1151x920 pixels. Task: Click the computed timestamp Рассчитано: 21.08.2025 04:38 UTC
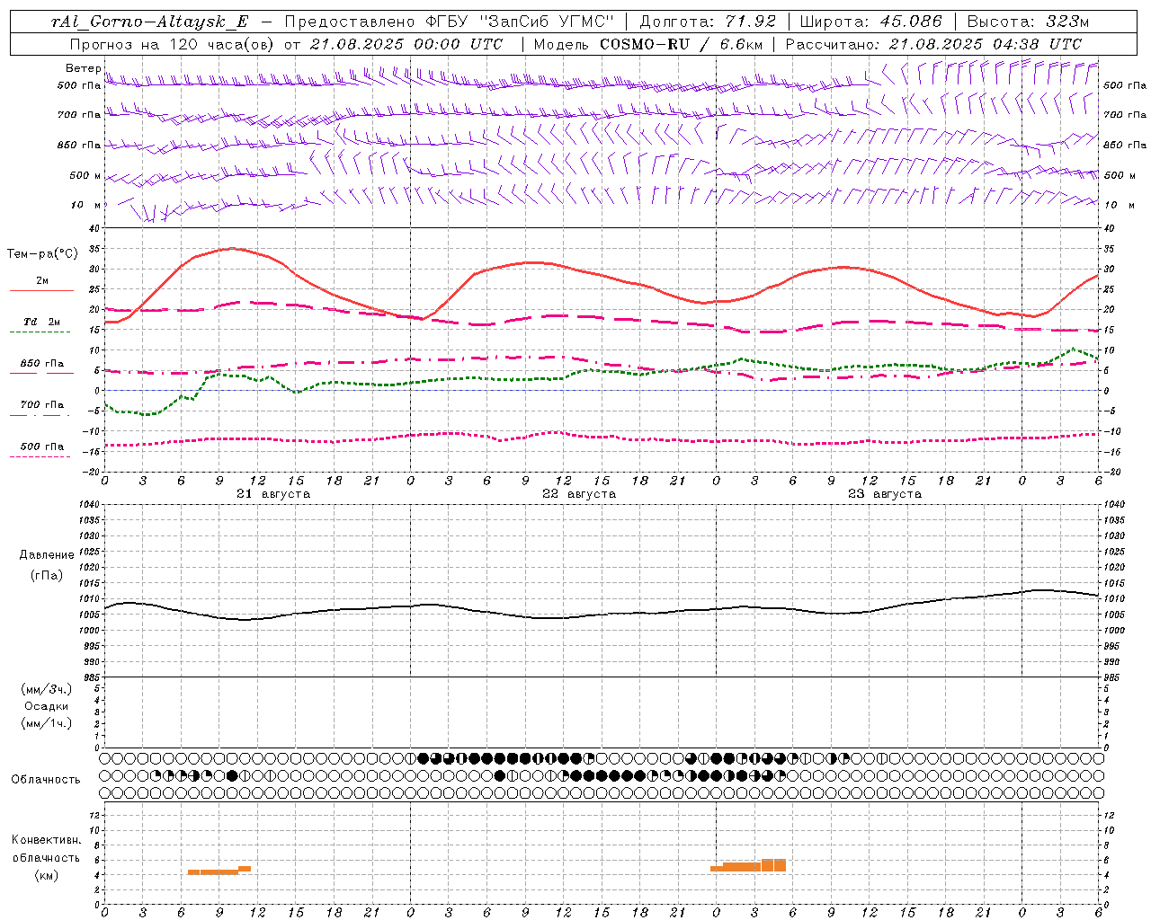click(x=934, y=44)
